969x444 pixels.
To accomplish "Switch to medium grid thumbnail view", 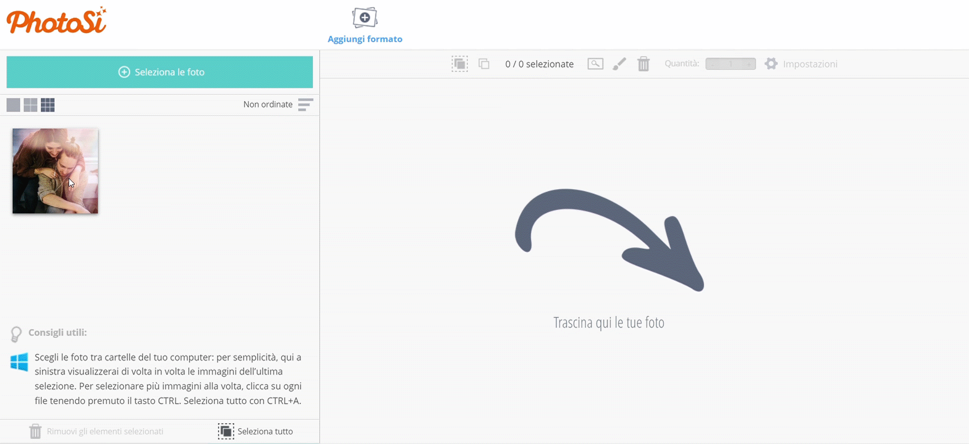I will point(30,105).
